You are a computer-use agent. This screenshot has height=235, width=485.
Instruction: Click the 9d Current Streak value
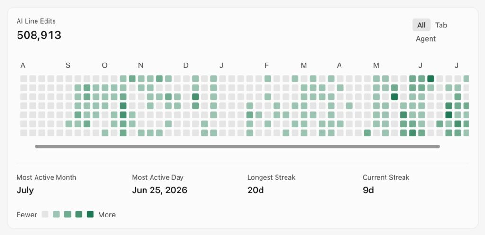coord(368,190)
